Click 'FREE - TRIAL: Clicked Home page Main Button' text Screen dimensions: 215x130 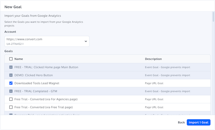[x=46, y=67]
